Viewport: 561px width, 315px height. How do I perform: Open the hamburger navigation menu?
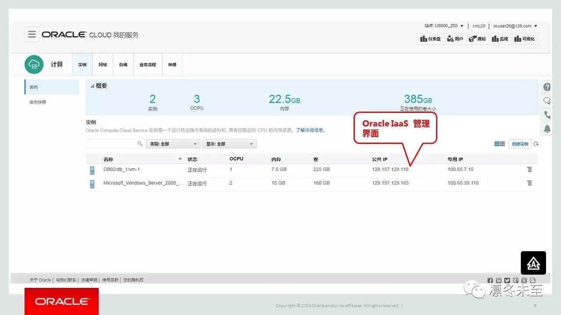32,34
